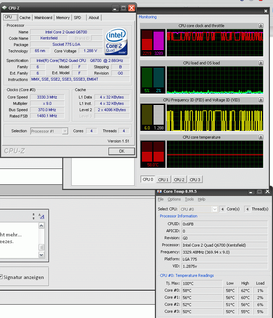The width and height of the screenshot is (273, 318).
Task: Open the Options menu in Core Temp
Action: tap(174, 199)
